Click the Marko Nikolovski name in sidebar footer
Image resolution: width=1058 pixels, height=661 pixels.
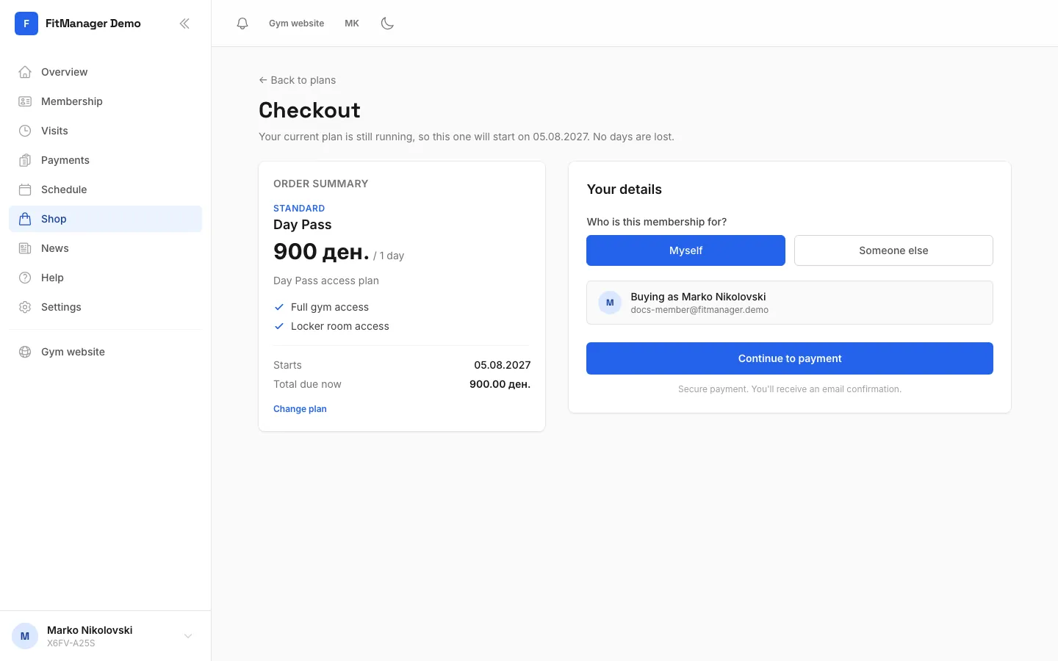[90, 630]
